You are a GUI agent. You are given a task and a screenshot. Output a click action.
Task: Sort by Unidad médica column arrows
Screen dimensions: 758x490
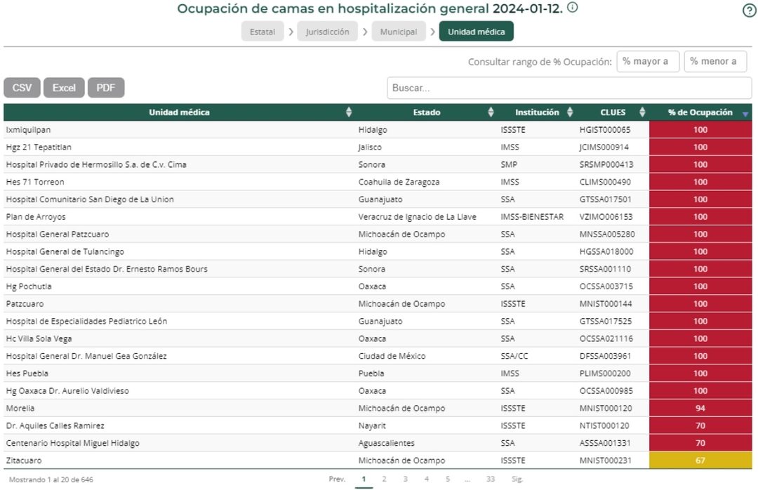[349, 112]
